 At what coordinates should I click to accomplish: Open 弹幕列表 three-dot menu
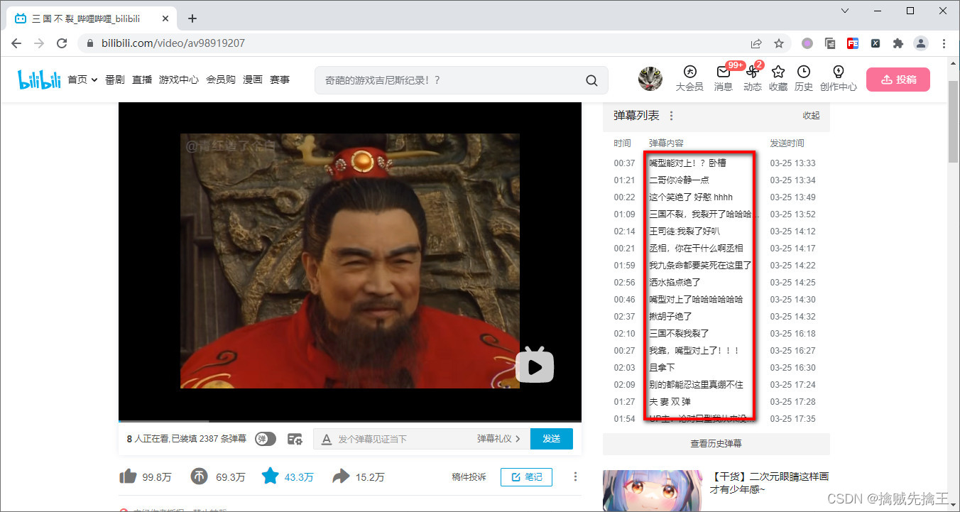pyautogui.click(x=672, y=116)
